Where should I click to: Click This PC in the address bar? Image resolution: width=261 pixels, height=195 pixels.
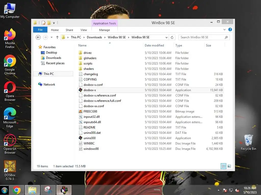pyautogui.click(x=76, y=37)
